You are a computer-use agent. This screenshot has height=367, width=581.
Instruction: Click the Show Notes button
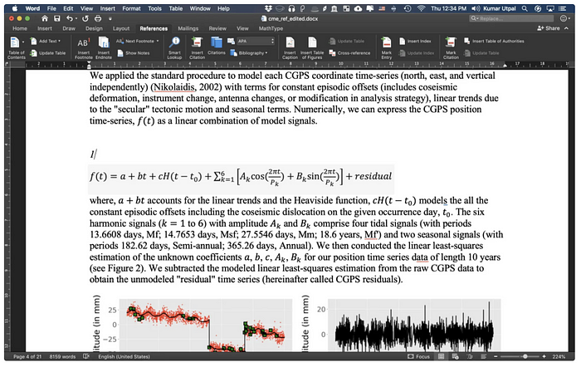pos(133,53)
